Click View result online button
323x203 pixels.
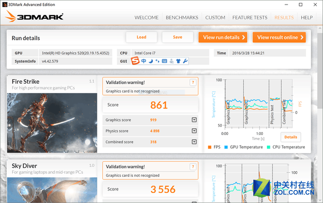coord(279,37)
